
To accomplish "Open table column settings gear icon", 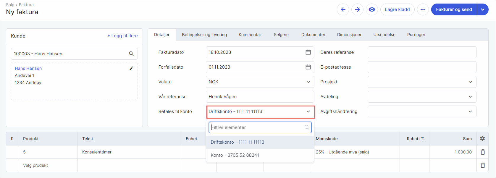I will pyautogui.click(x=482, y=138).
